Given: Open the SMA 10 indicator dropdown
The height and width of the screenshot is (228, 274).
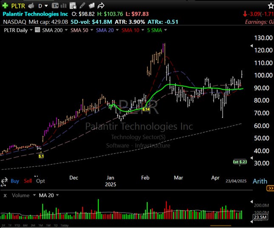Looking at the screenshot, I should click(x=143, y=30).
